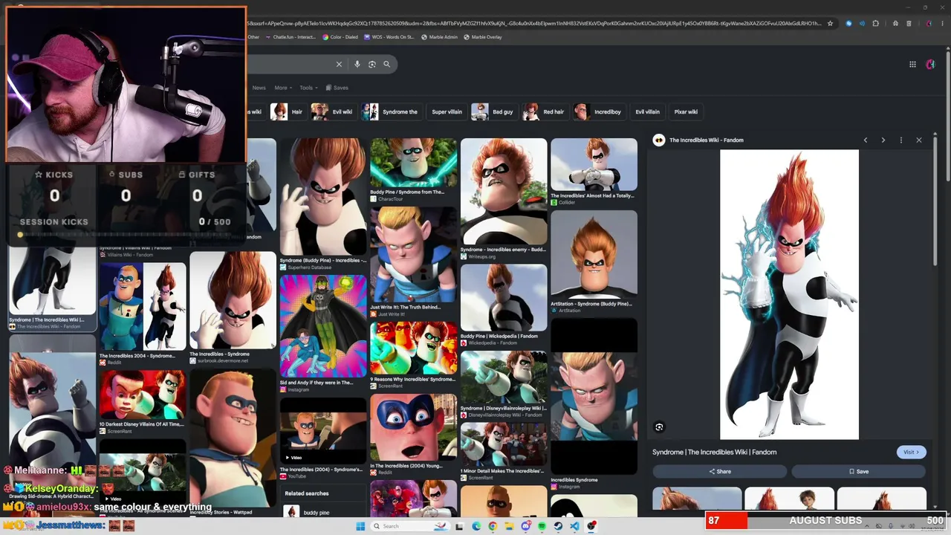Switch to the News tab

tap(259, 88)
